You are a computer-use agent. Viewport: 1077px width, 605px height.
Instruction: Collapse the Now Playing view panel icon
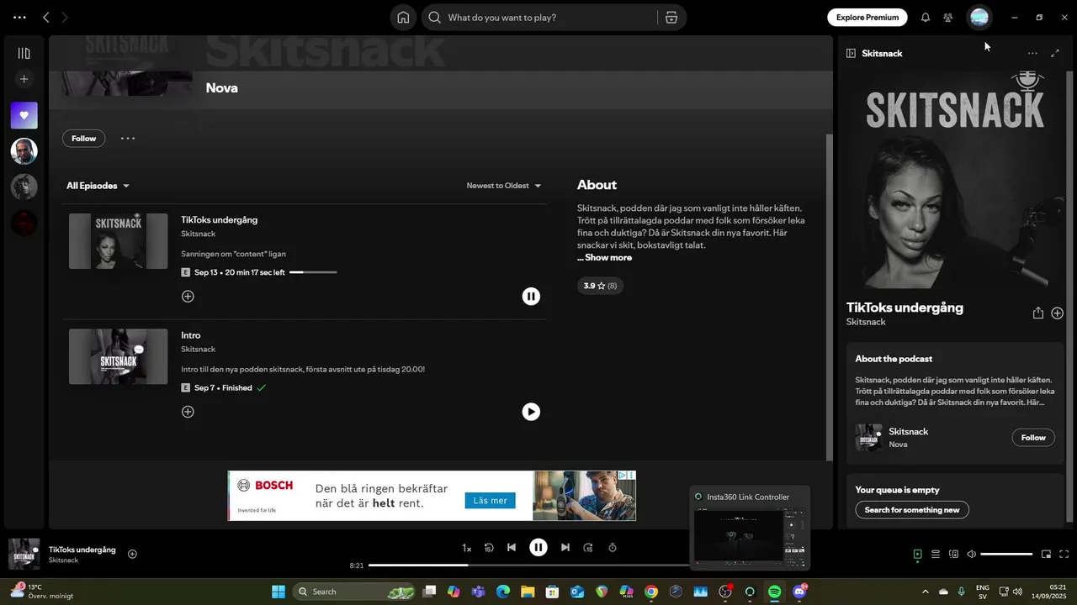click(851, 53)
